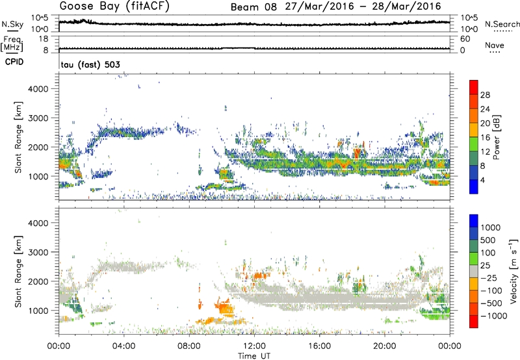Click the "12:00" time axis label
520x360 pixels.
point(254,346)
